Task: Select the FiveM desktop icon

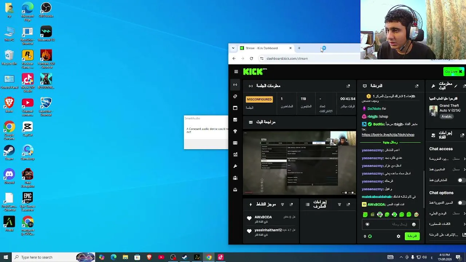Action: [x=9, y=224]
